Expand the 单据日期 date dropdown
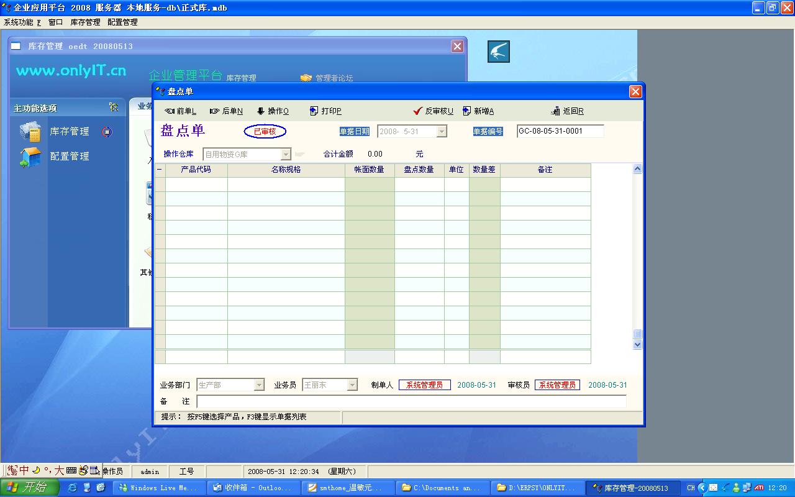 (x=442, y=132)
